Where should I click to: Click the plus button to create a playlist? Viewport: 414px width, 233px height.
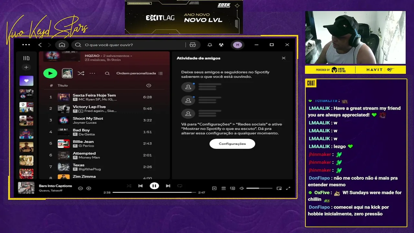coord(26,67)
